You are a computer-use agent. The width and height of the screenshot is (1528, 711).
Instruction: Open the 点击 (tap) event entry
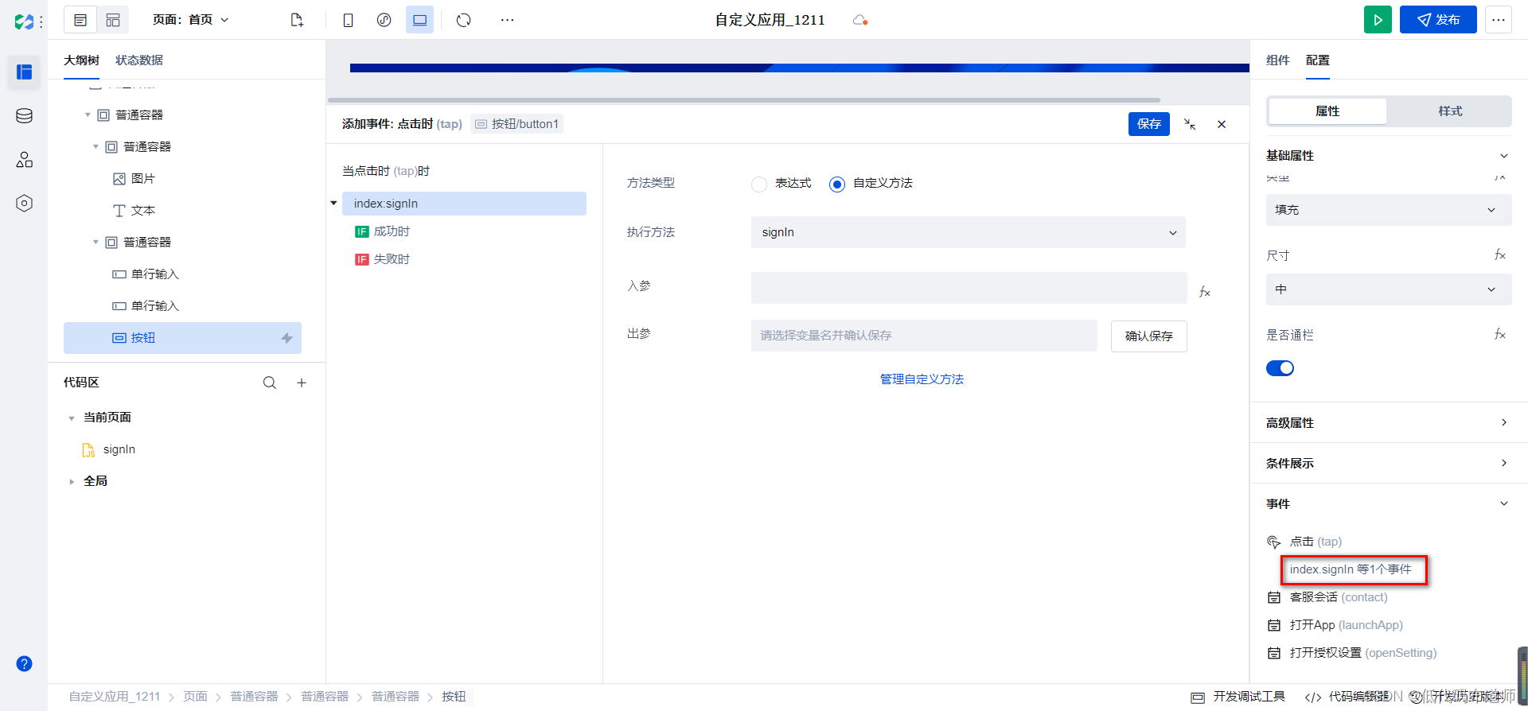(x=1316, y=542)
